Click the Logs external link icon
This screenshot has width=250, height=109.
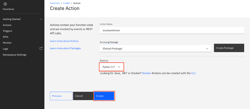(41, 48)
